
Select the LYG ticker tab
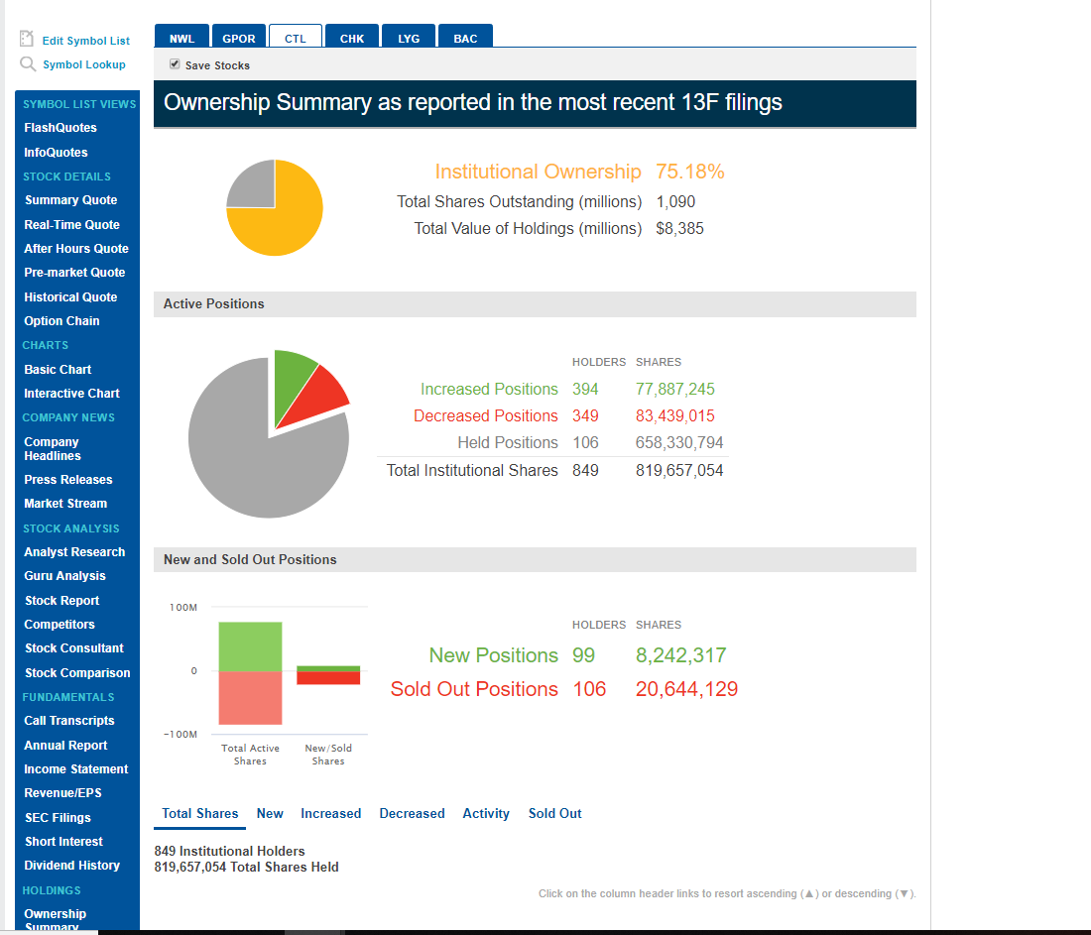point(409,39)
